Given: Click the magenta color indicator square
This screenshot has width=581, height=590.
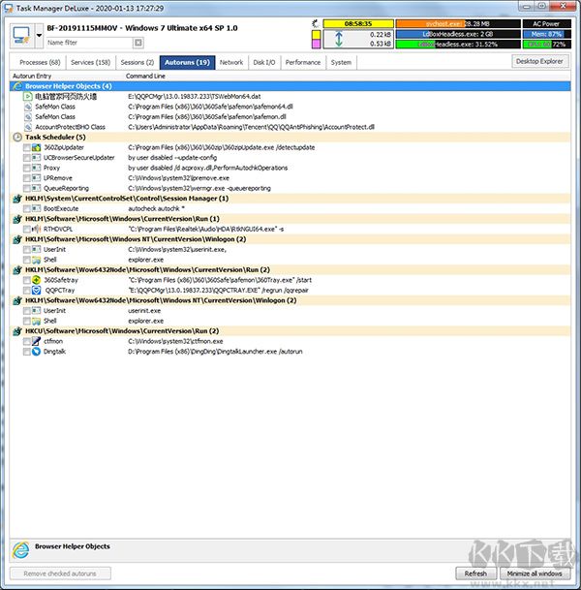Looking at the screenshot, I should [317, 44].
